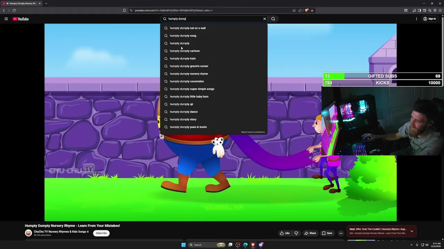This screenshot has height=249, width=444.
Task: Click into the YouTube search field
Action: coord(214,19)
